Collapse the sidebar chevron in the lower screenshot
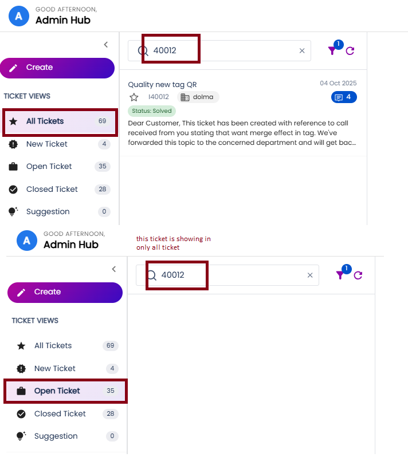408x465 pixels. (114, 269)
